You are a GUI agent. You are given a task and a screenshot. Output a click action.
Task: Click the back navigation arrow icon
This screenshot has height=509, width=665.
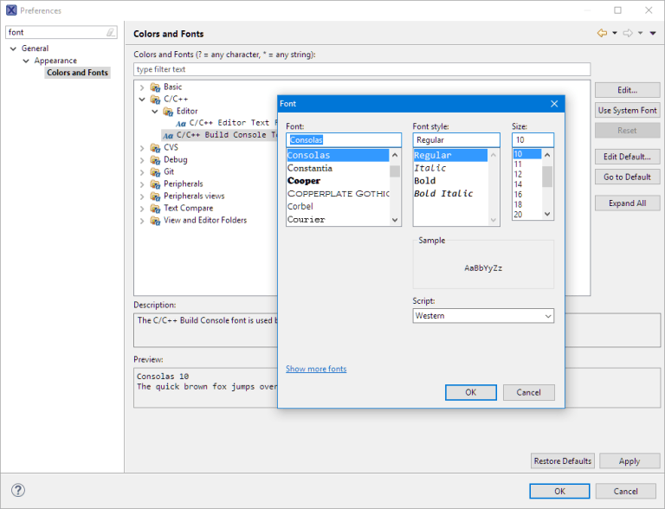click(x=602, y=33)
